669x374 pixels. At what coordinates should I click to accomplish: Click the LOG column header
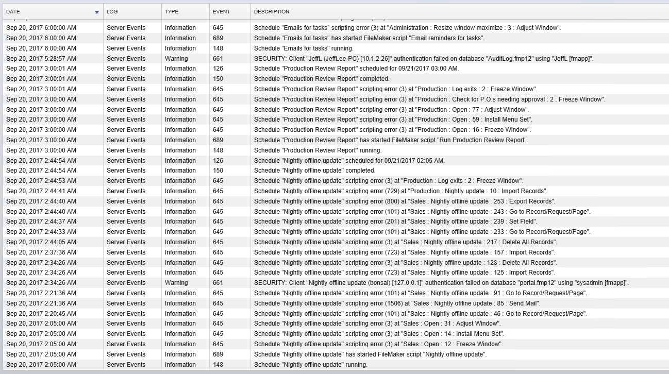coord(112,12)
